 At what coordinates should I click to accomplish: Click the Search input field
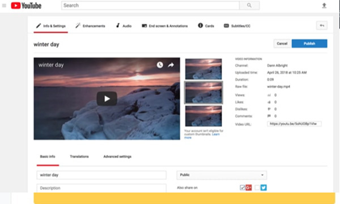[x=150, y=6]
